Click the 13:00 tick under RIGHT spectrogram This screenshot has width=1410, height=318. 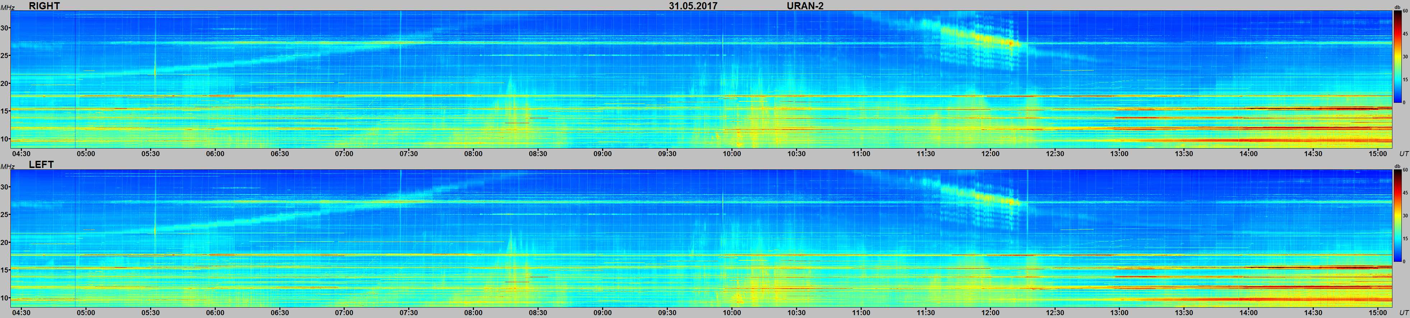click(1120, 154)
